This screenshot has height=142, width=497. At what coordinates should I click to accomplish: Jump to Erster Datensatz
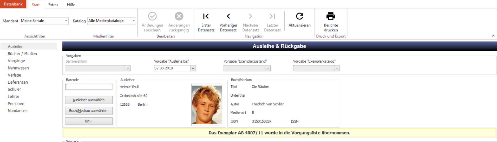point(206,16)
